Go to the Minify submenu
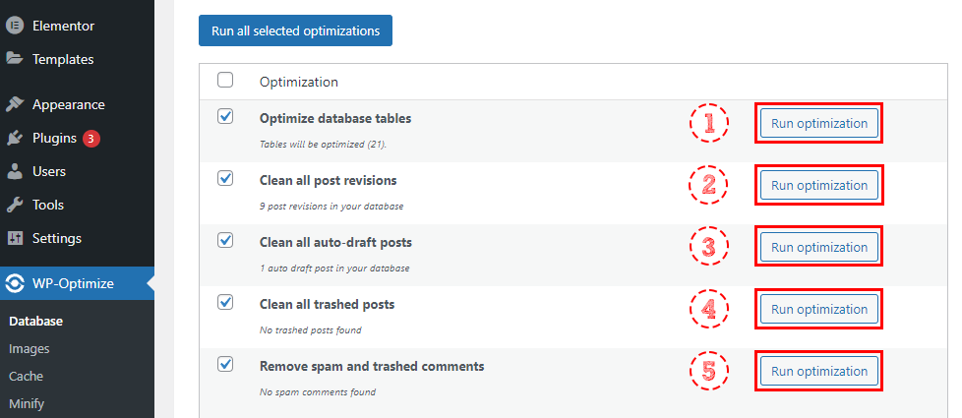Image resolution: width=962 pixels, height=418 pixels. (27, 404)
